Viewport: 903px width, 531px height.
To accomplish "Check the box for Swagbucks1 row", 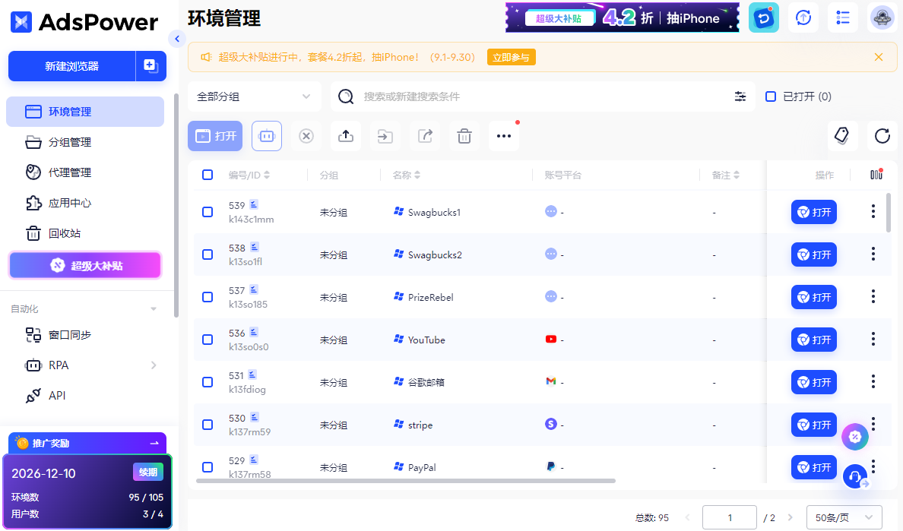I will pyautogui.click(x=208, y=212).
